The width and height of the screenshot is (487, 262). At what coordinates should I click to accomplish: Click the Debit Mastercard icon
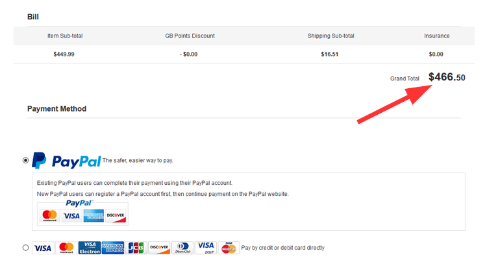coord(229,248)
